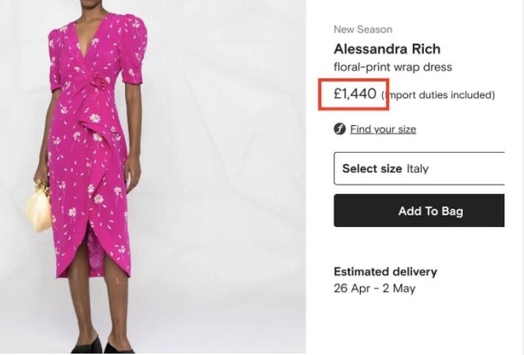The height and width of the screenshot is (355, 524).
Task: Click the Find your size ruler icon
Action: click(x=340, y=129)
